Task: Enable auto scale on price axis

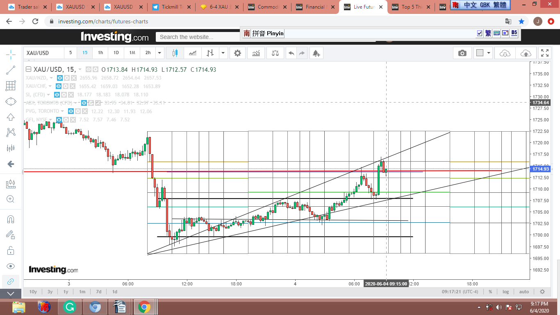Action: click(524, 292)
